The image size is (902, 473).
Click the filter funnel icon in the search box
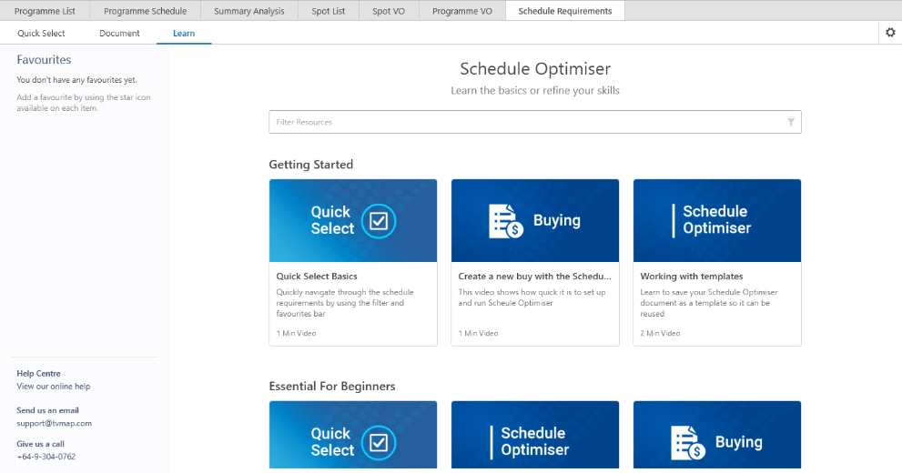(x=791, y=122)
